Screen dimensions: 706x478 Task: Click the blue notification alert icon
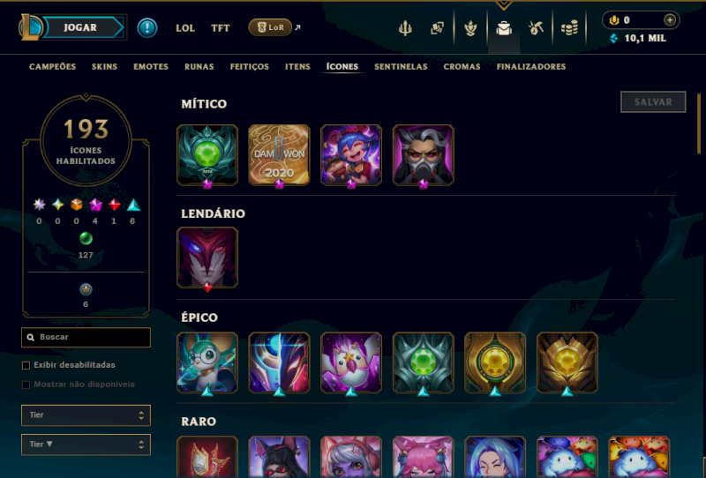pyautogui.click(x=147, y=28)
